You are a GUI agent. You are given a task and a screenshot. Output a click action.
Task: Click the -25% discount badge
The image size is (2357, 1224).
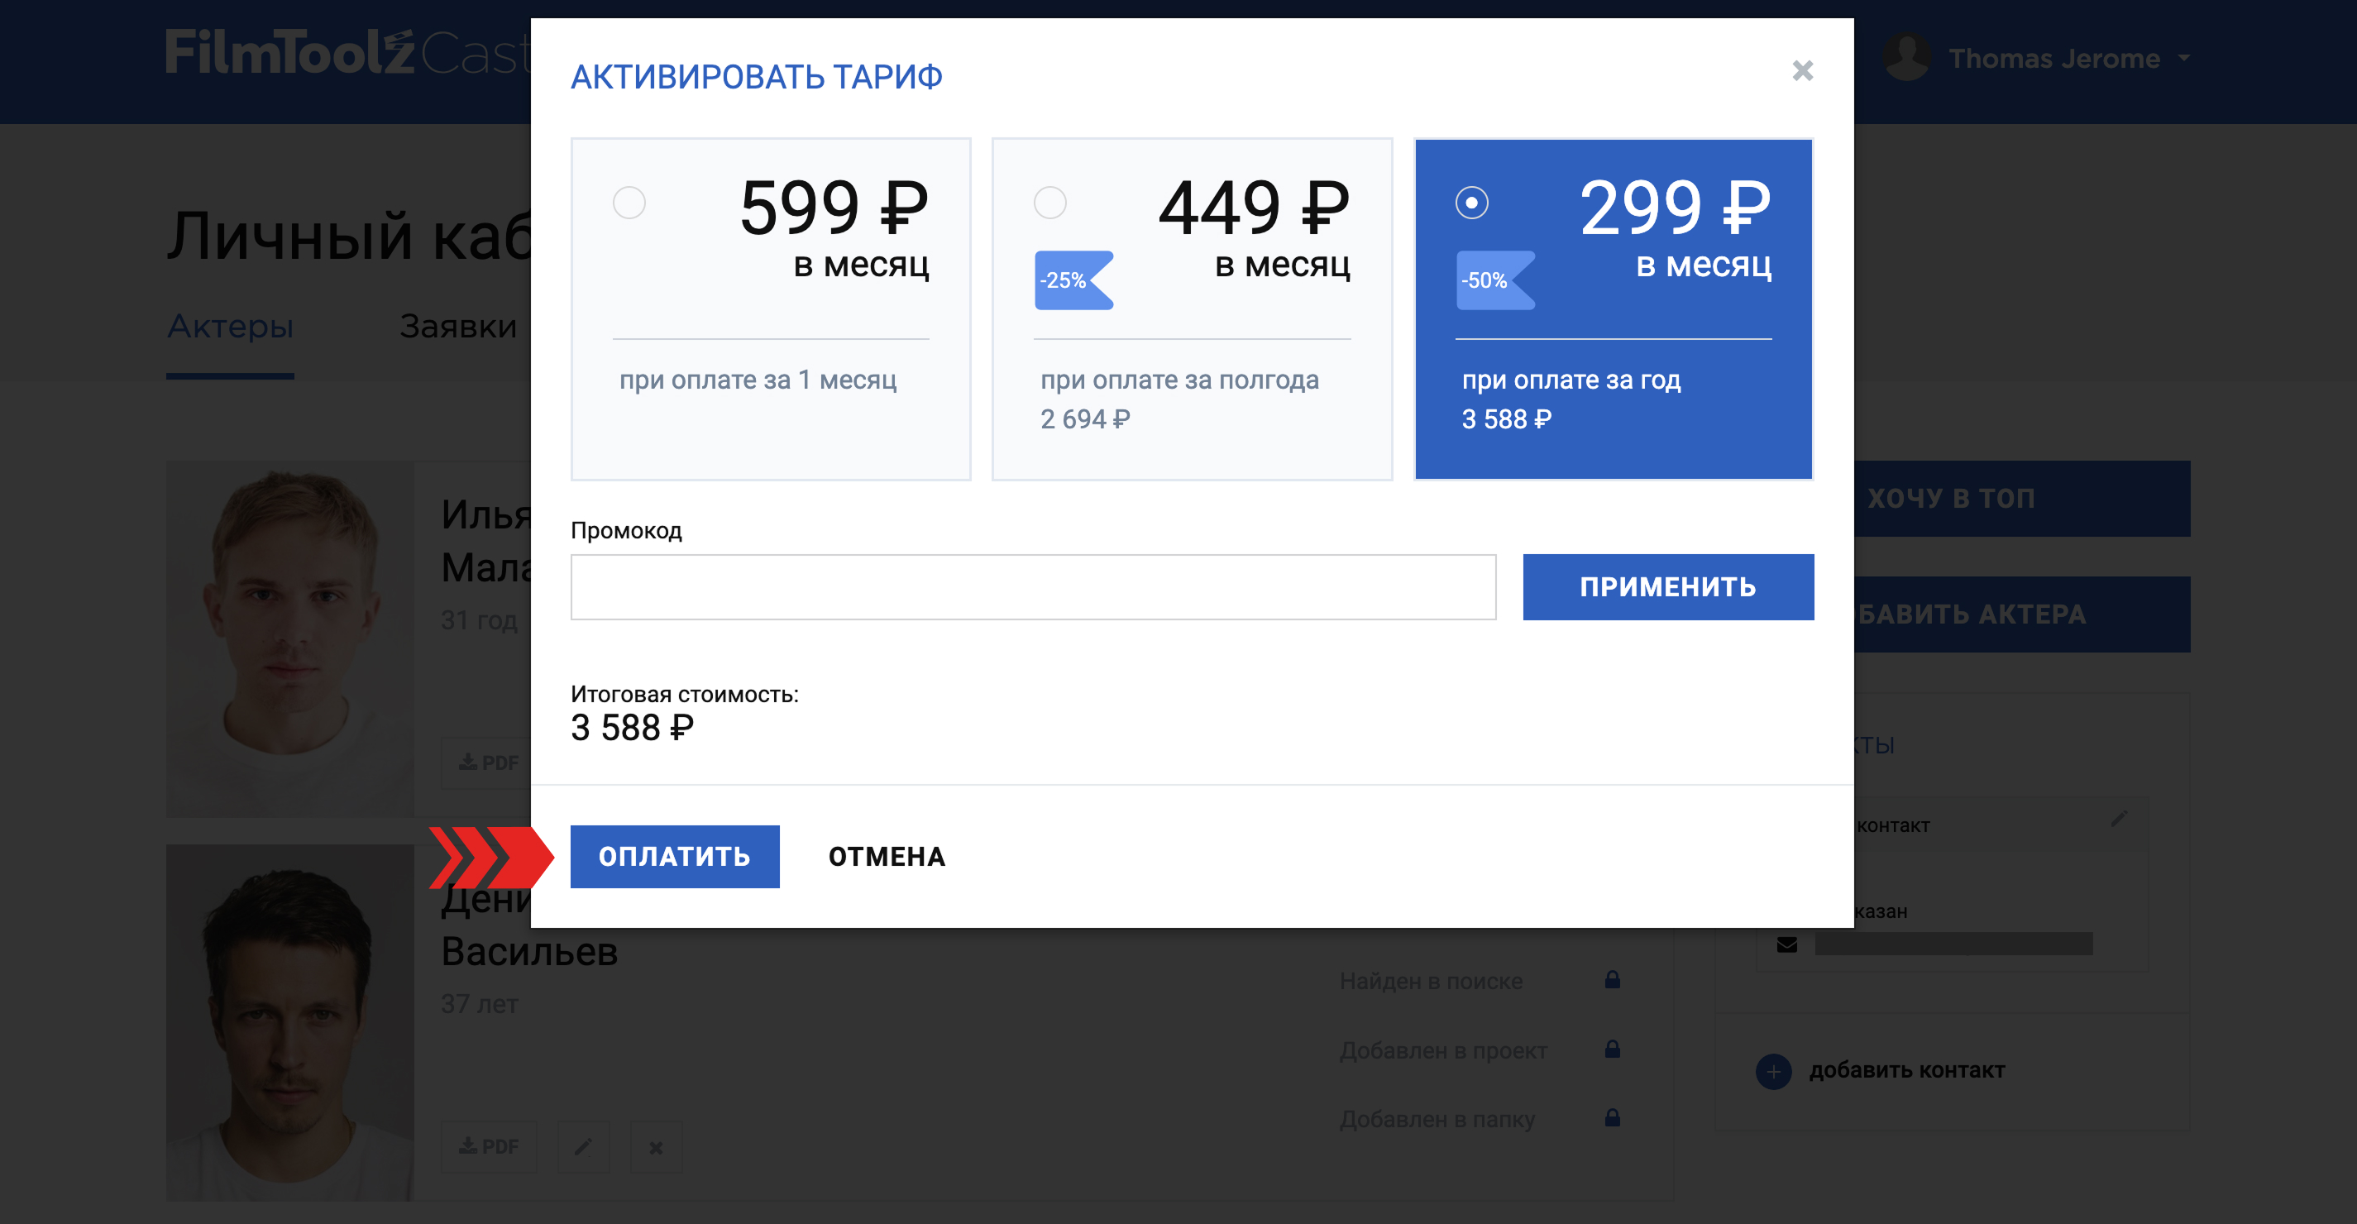click(1073, 280)
